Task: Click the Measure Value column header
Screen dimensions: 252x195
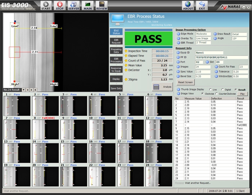Action: 197,99
